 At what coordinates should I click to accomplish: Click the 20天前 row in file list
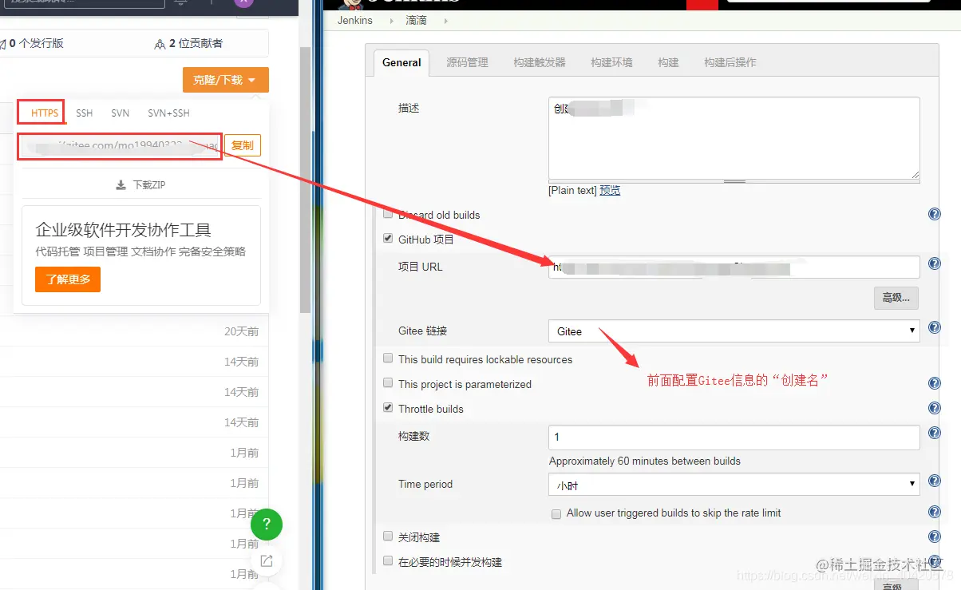click(x=134, y=331)
